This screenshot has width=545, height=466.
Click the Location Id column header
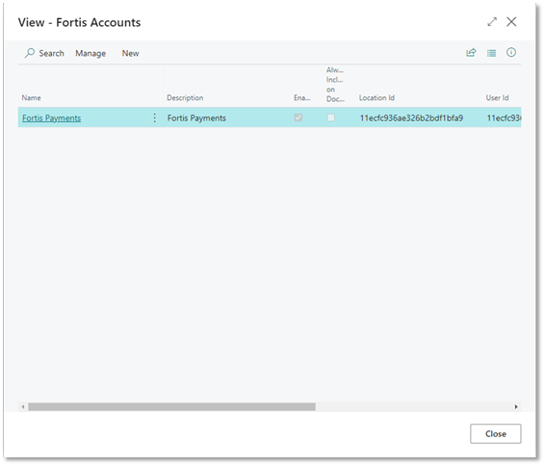coord(376,98)
